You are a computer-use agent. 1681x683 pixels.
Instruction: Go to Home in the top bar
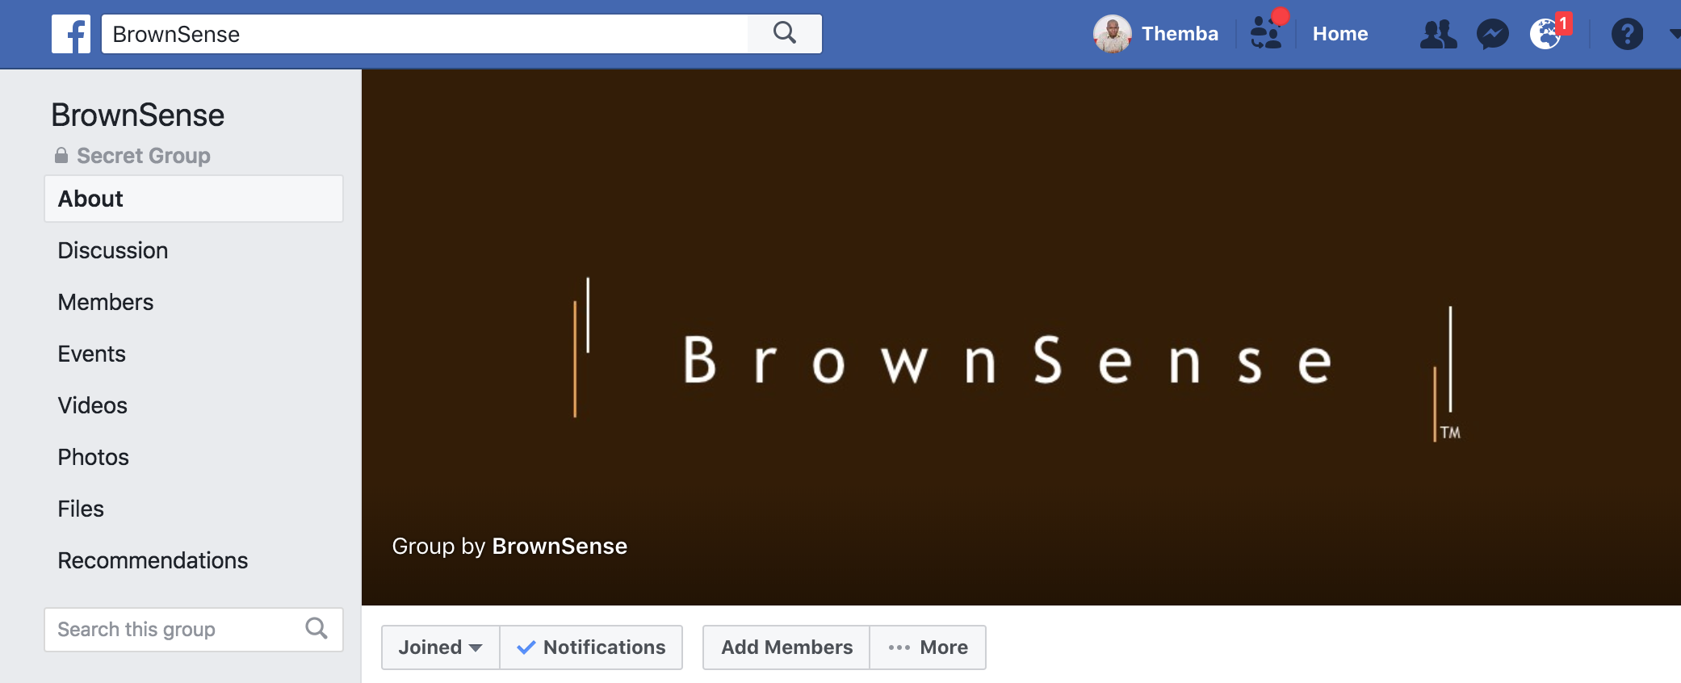pyautogui.click(x=1340, y=34)
